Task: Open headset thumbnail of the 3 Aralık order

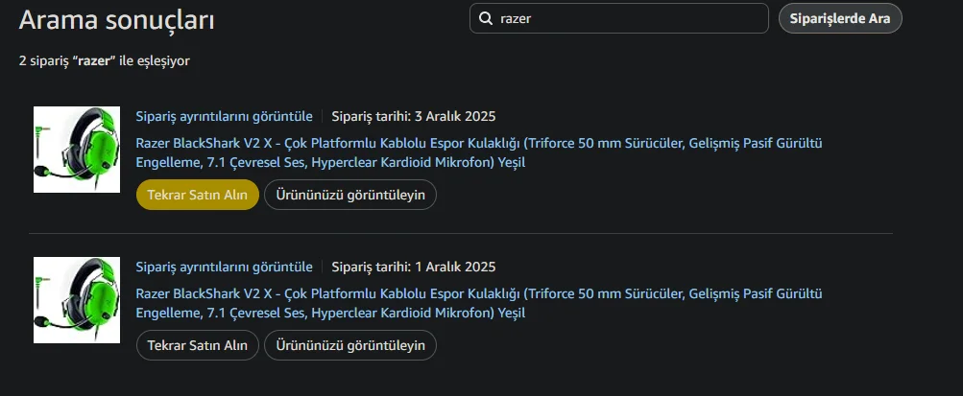Action: click(77, 149)
